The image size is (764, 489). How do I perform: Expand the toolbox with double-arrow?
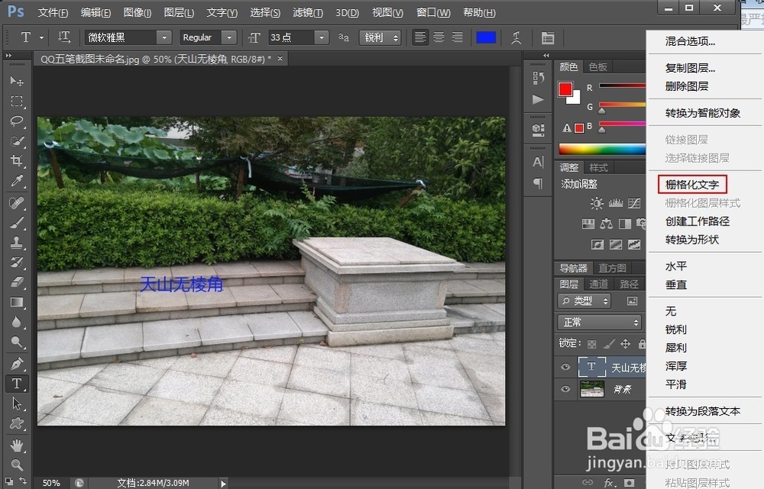pyautogui.click(x=8, y=56)
